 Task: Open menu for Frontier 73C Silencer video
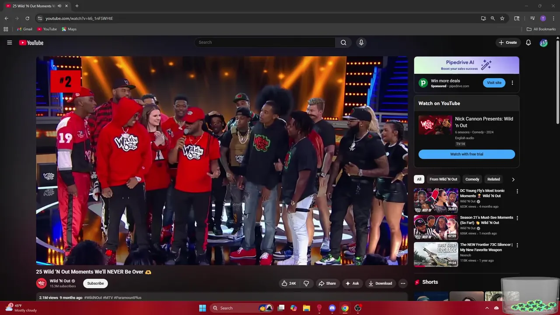pos(517,245)
